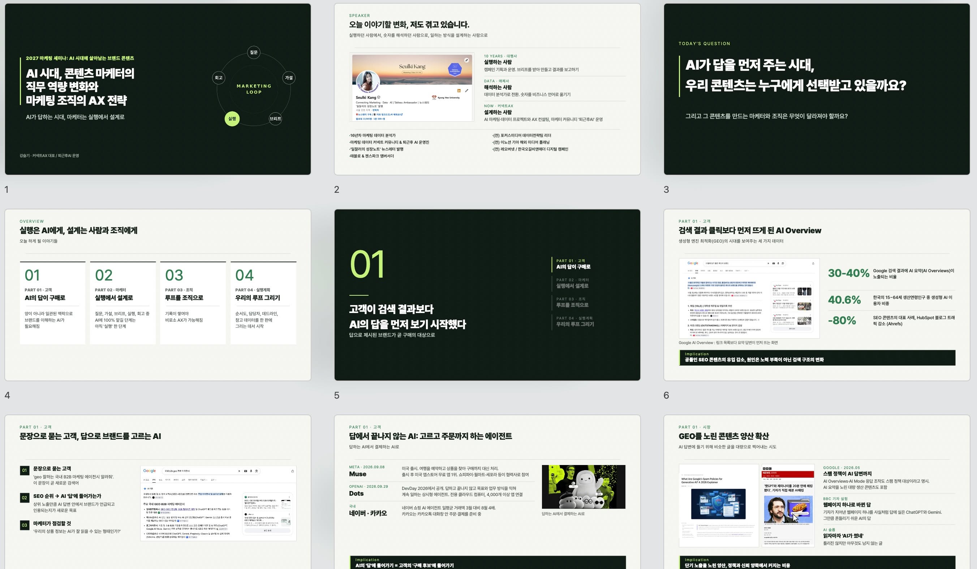Click the large green '01' on slide 5
The height and width of the screenshot is (569, 977).
tap(367, 264)
